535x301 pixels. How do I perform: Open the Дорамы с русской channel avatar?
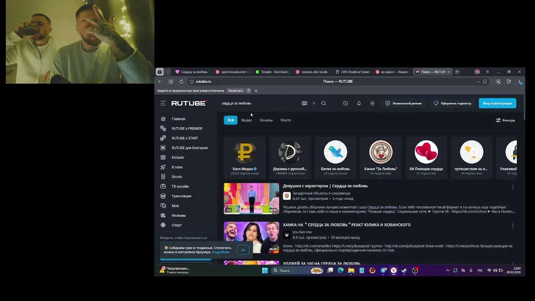coord(290,152)
